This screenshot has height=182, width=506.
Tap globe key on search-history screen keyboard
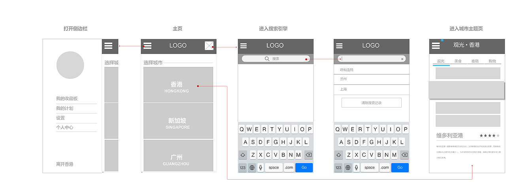[348, 167]
